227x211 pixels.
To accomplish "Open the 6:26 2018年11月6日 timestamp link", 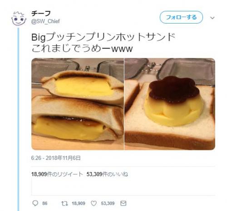I will point(56,158).
